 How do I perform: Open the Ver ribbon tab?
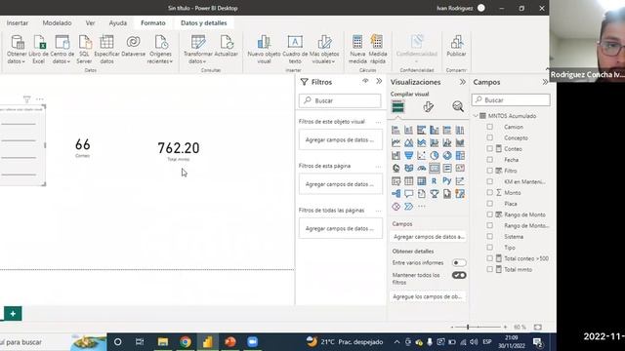pyautogui.click(x=90, y=23)
